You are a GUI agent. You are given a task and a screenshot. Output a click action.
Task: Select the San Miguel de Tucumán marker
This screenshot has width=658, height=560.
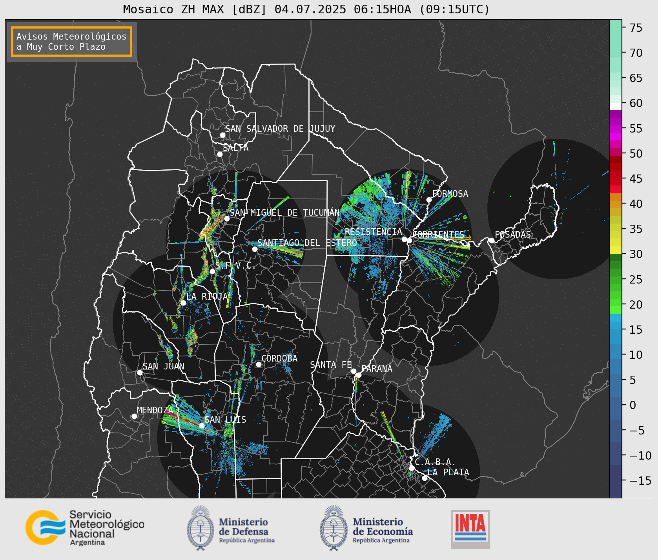click(x=227, y=218)
